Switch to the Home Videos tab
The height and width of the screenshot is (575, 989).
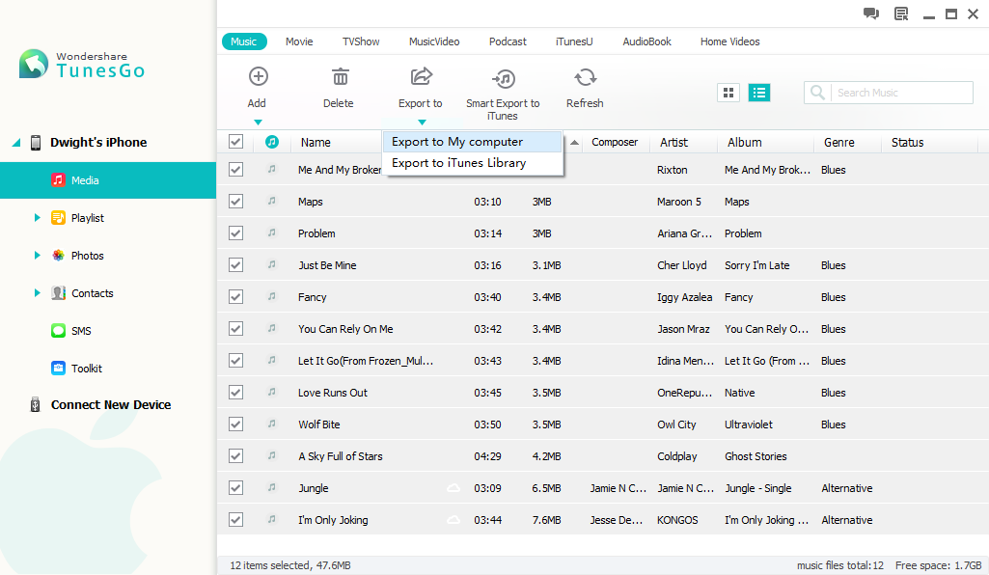click(729, 41)
